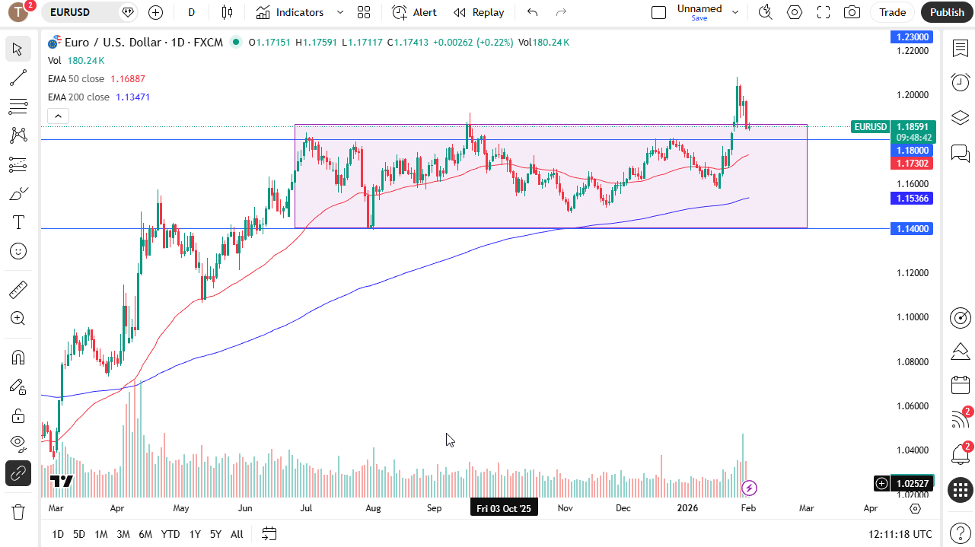Enter fullscreen mode
This screenshot has width=975, height=547.
coord(824,12)
